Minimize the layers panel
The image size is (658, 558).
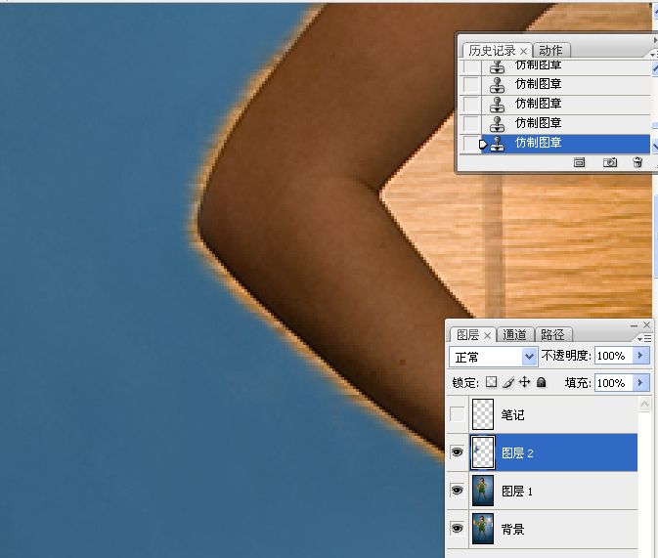pyautogui.click(x=635, y=325)
